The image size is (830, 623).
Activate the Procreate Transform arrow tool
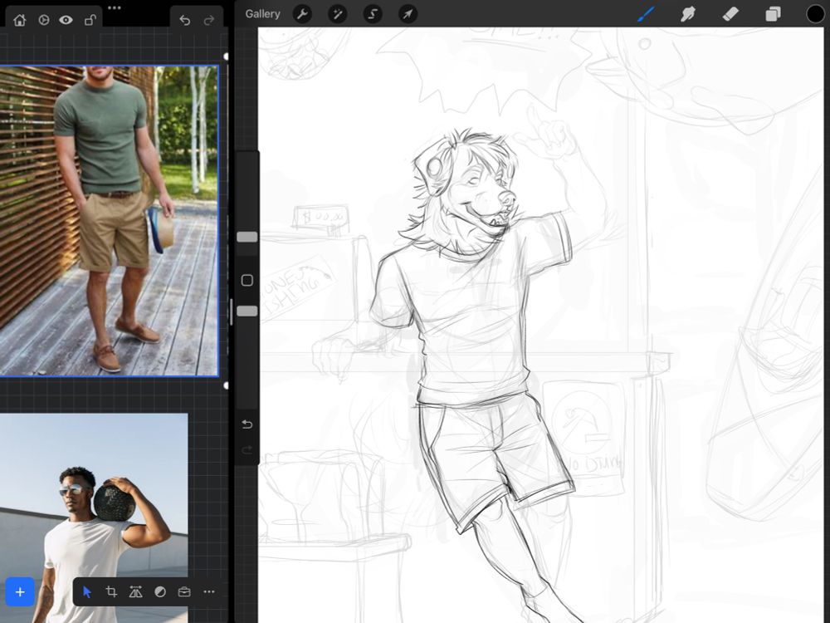408,14
